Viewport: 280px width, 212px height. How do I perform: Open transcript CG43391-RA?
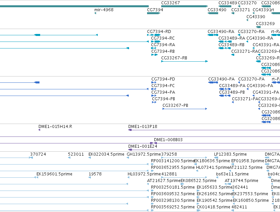coord(266,45)
